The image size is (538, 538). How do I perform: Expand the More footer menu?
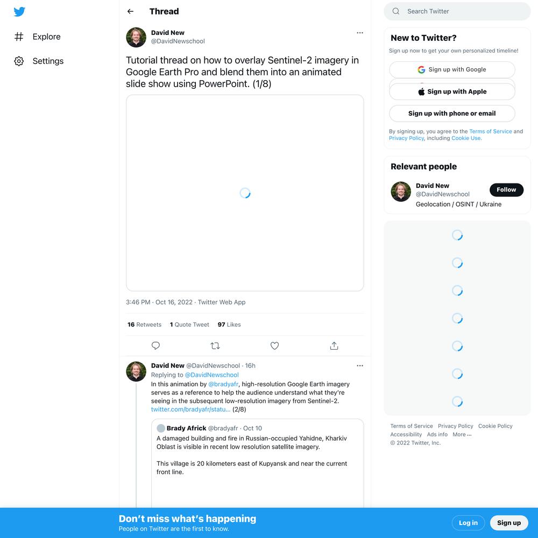point(462,434)
